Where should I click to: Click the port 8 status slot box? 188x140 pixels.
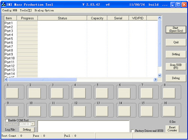click(169, 93)
